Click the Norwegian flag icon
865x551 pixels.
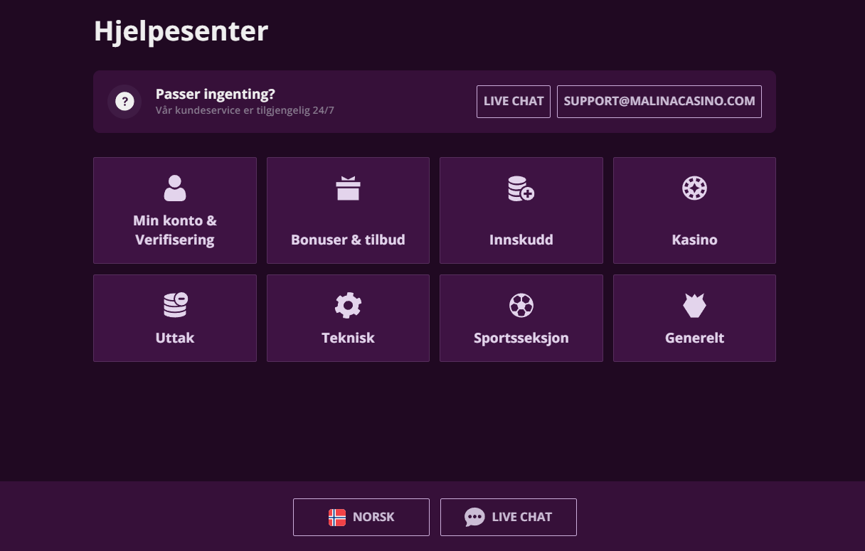(337, 518)
